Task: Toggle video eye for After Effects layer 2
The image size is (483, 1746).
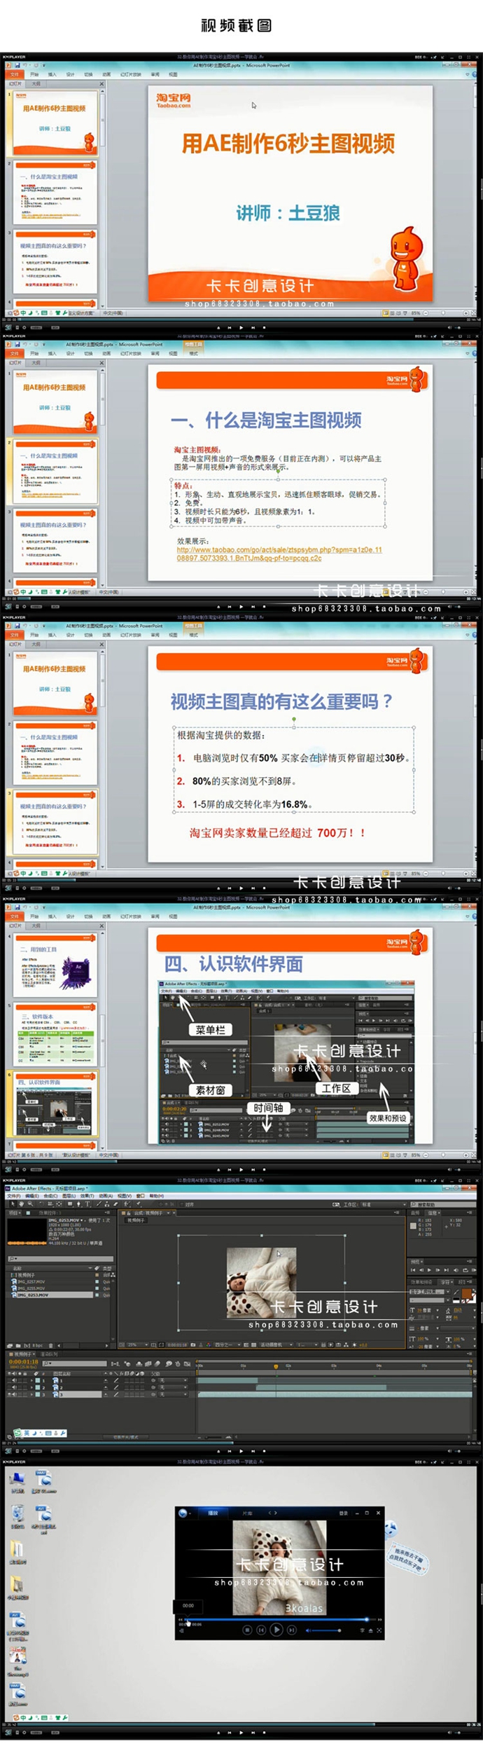Action: [9, 1387]
